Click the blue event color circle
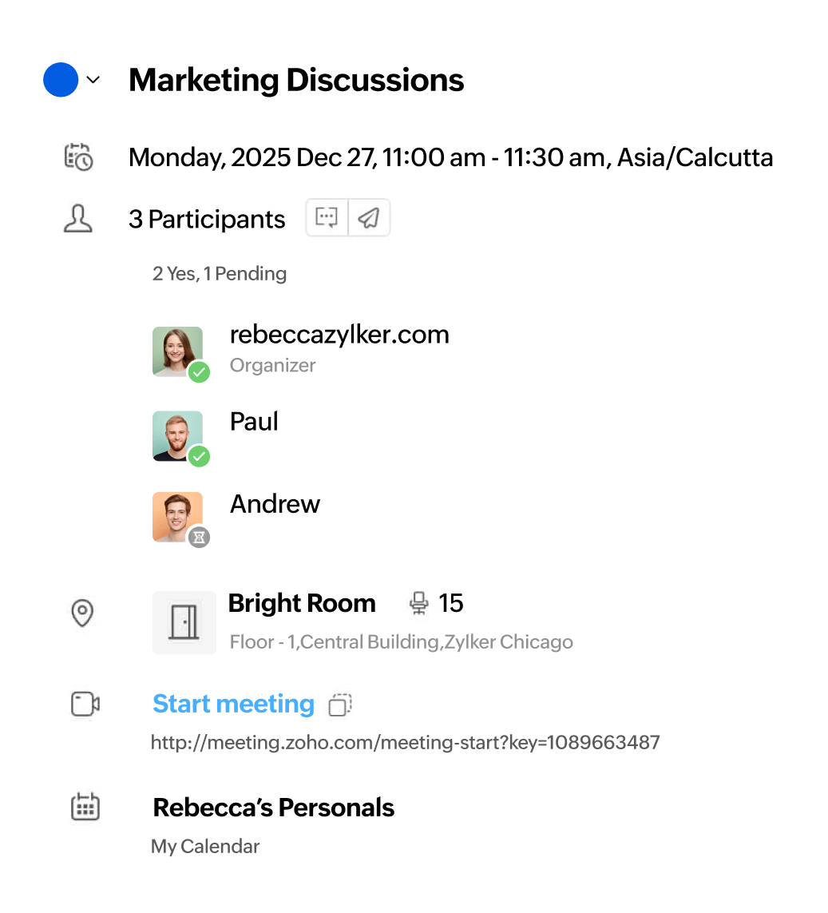828x913 pixels. pos(61,80)
